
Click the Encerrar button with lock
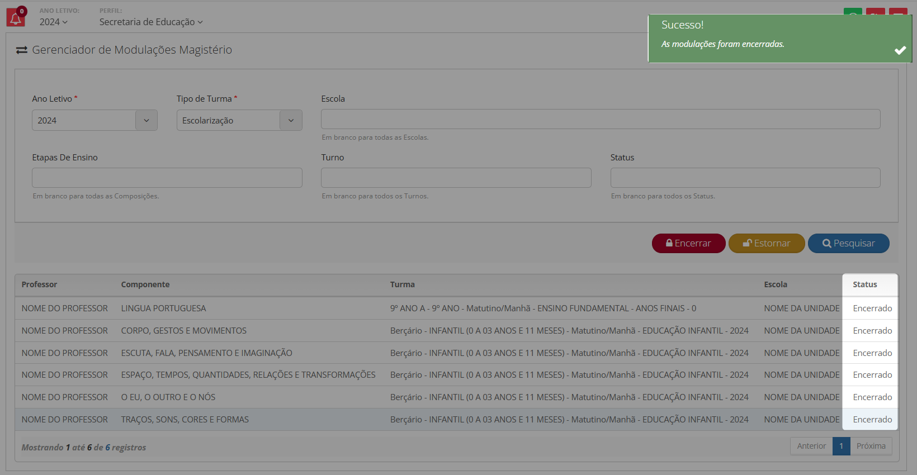point(688,243)
